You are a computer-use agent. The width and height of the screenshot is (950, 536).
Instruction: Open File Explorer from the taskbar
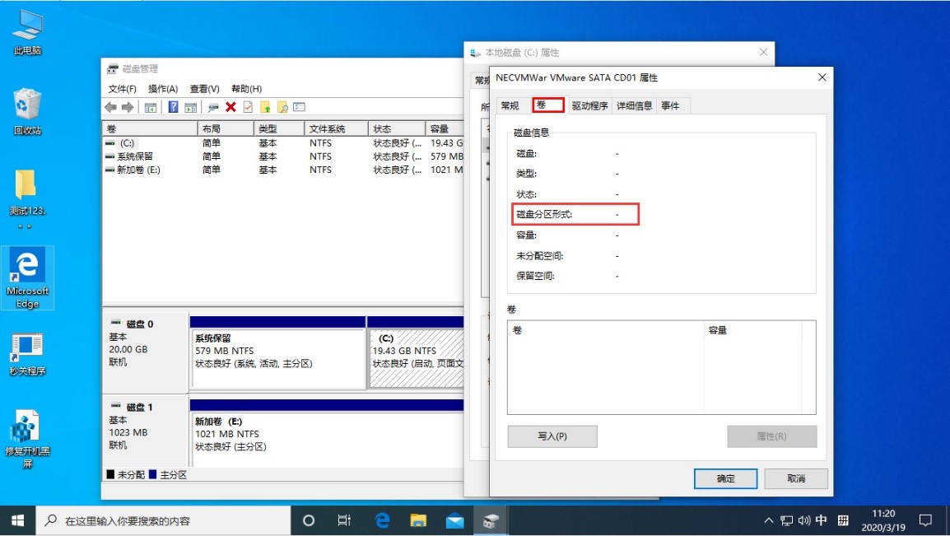pos(418,521)
